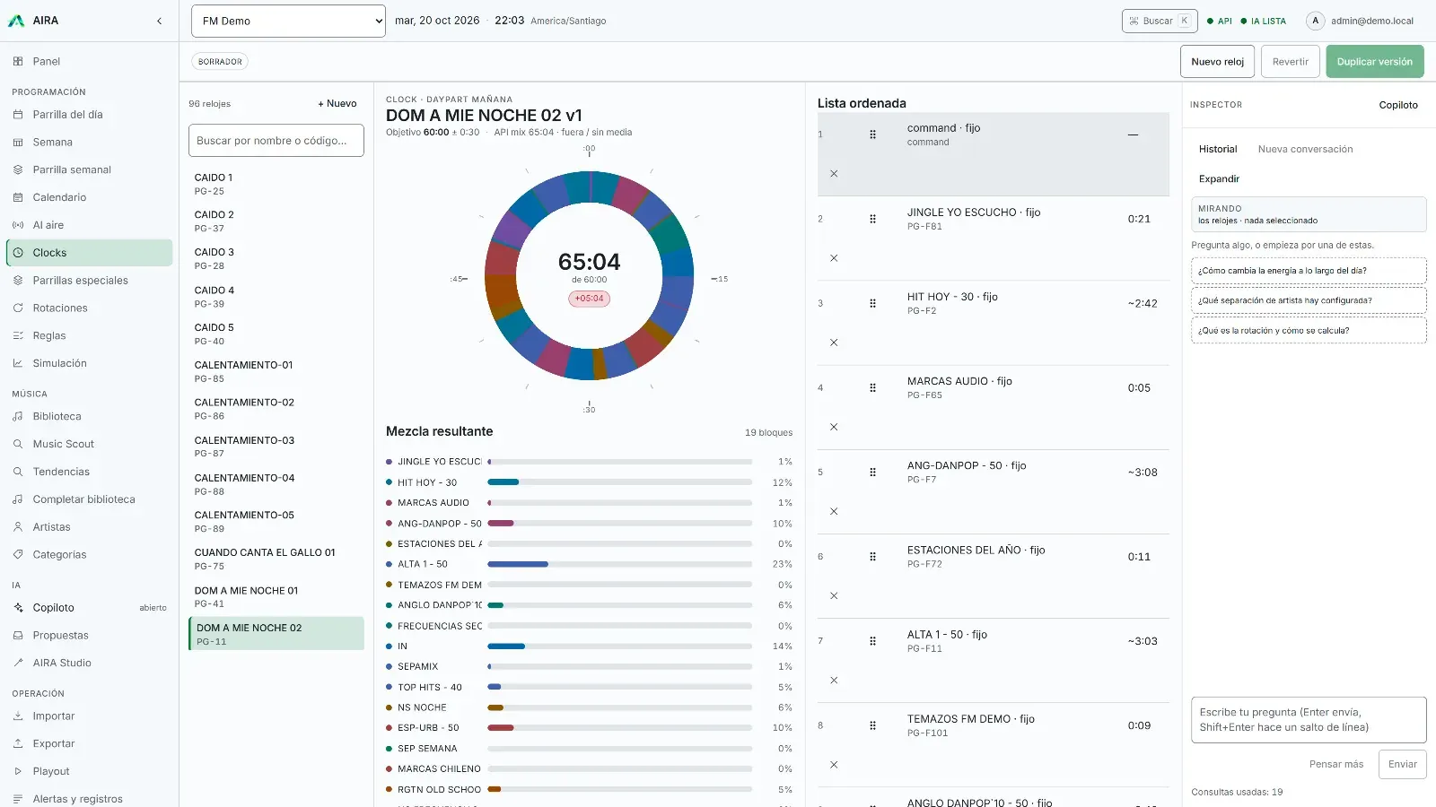
Task: Open Copiloto in the sidebar IA section
Action: (x=89, y=608)
